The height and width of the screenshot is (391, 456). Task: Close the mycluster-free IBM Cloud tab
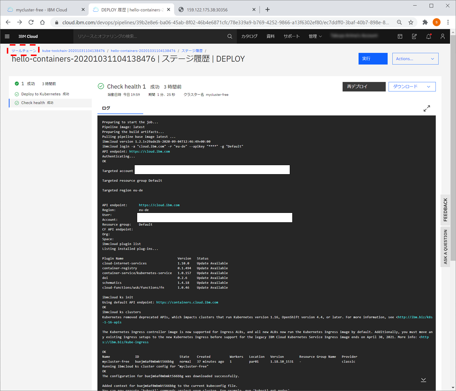point(83,10)
